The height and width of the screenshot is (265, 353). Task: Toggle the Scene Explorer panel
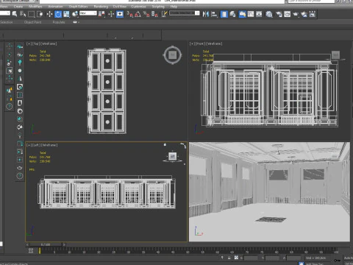tap(224, 14)
